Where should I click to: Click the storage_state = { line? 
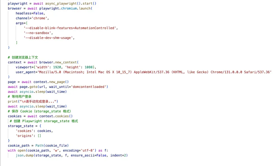coord(24,126)
